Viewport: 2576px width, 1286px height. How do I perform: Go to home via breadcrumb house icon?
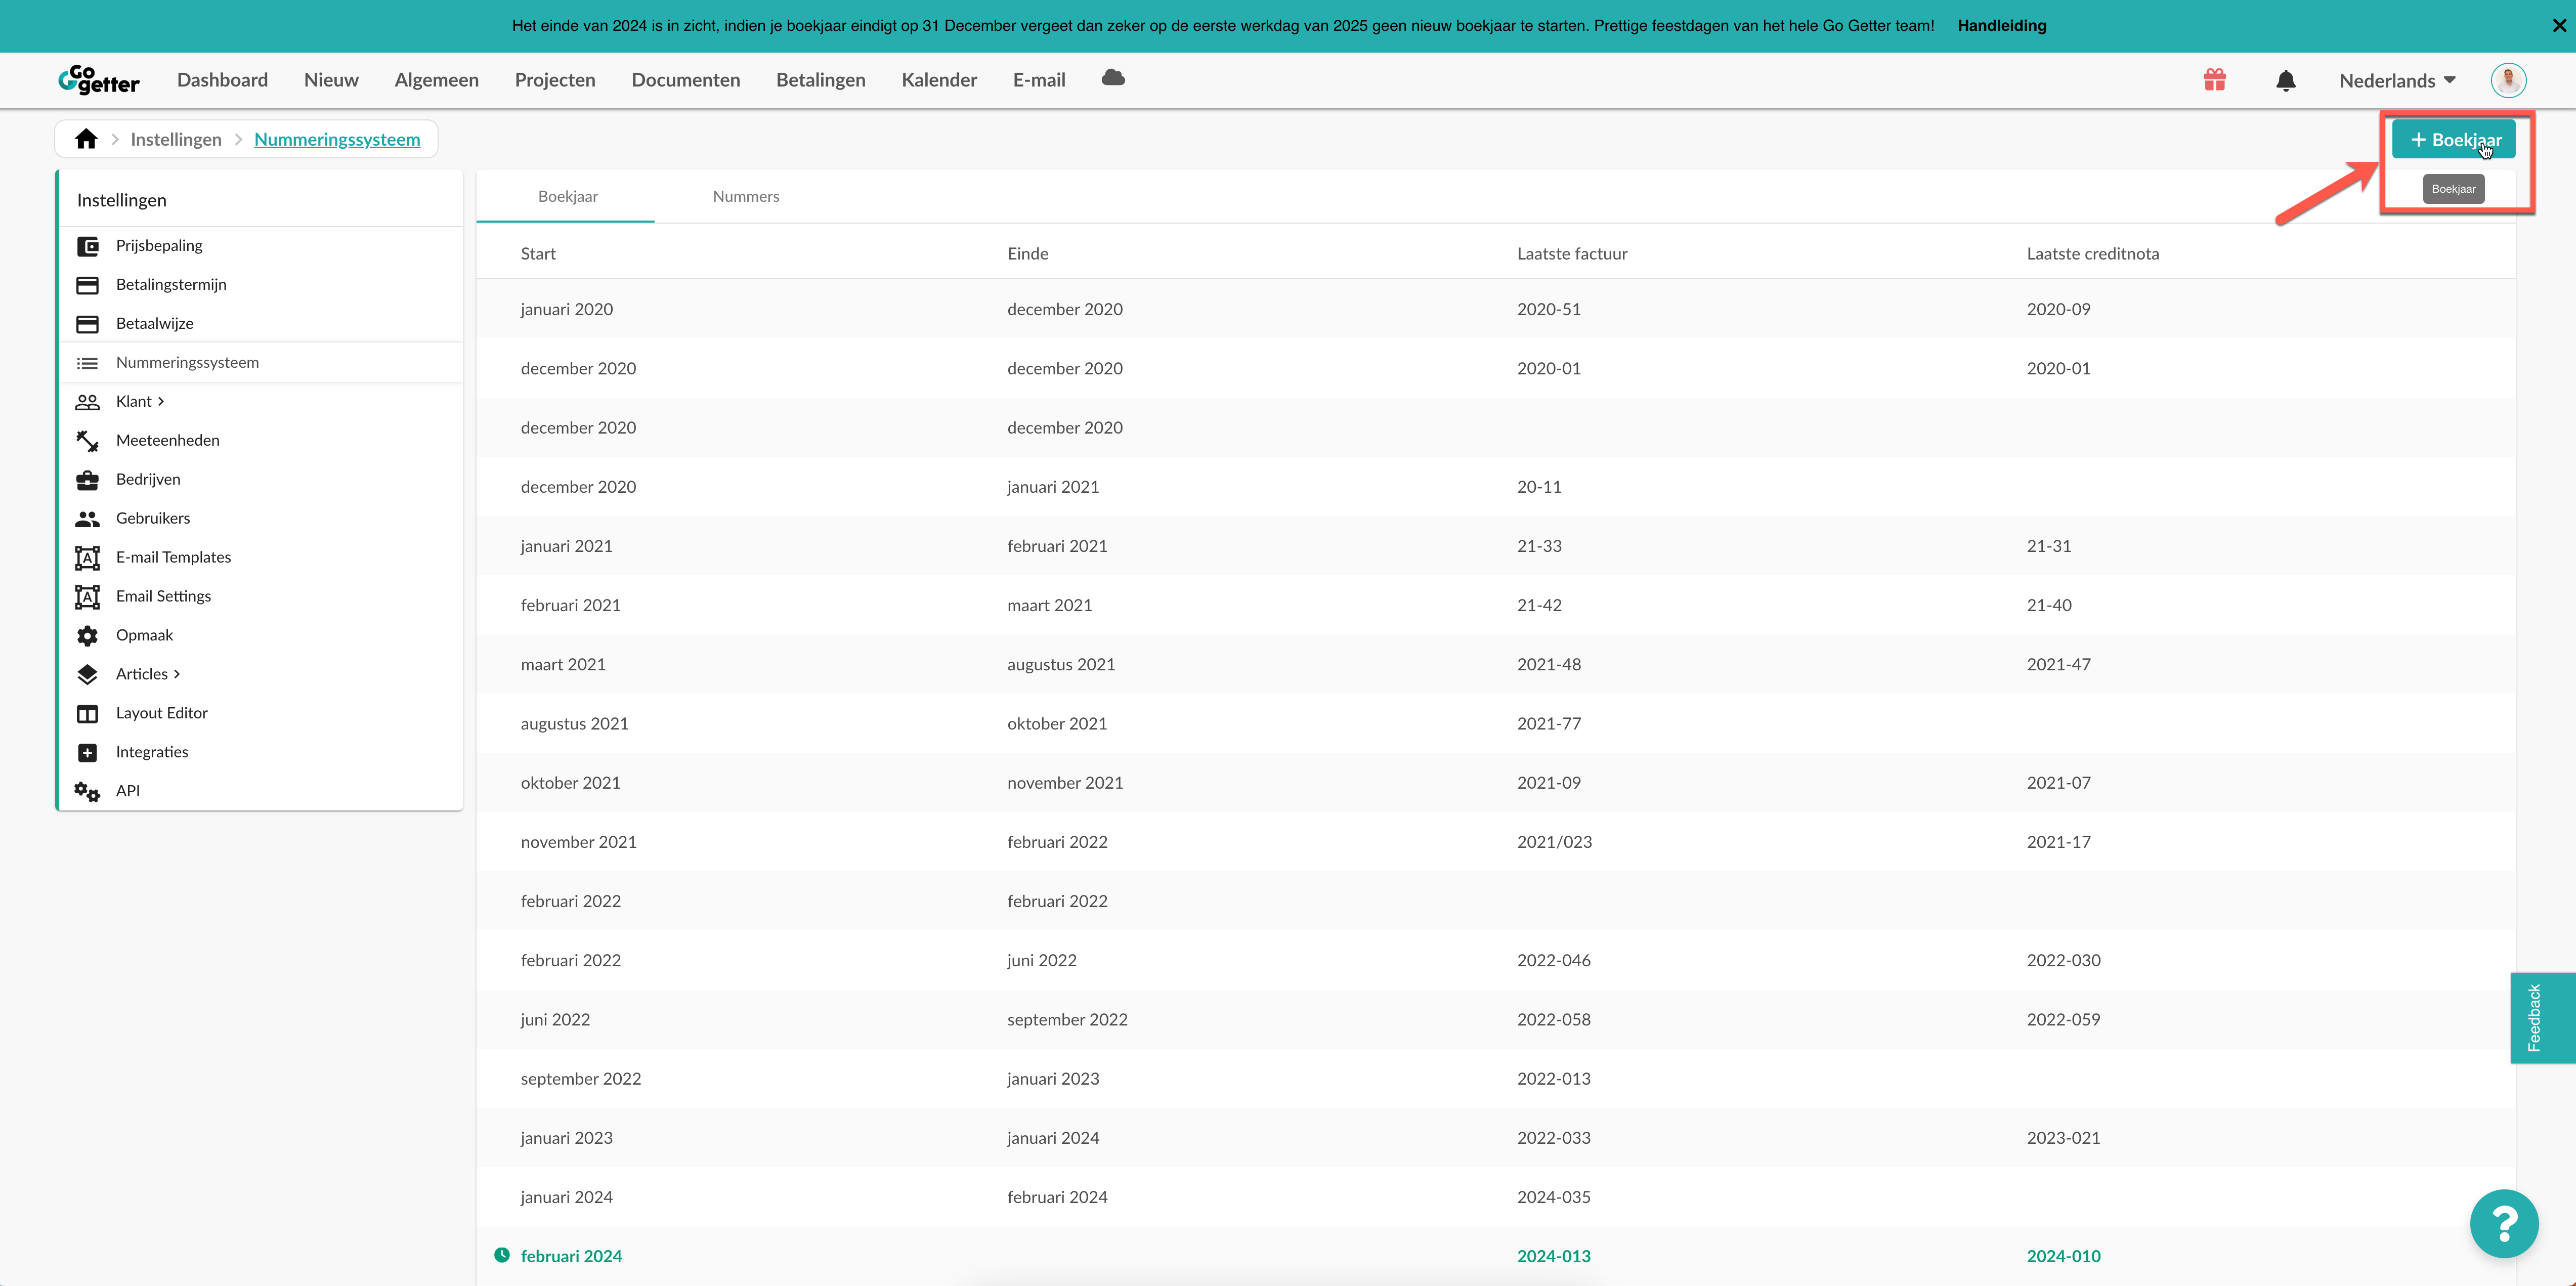(86, 139)
